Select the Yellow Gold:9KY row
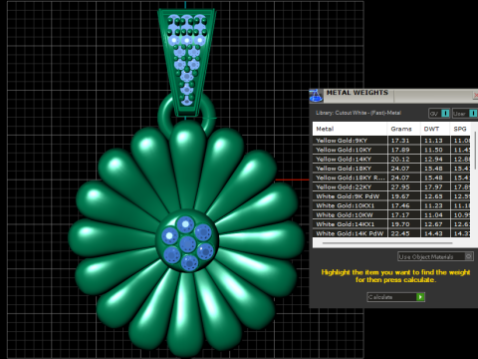478x359 pixels. [391, 141]
